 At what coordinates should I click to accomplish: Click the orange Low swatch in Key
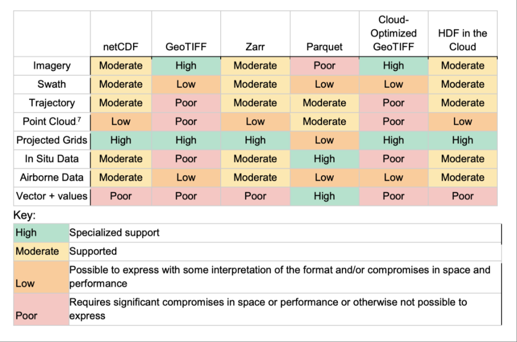click(41, 277)
